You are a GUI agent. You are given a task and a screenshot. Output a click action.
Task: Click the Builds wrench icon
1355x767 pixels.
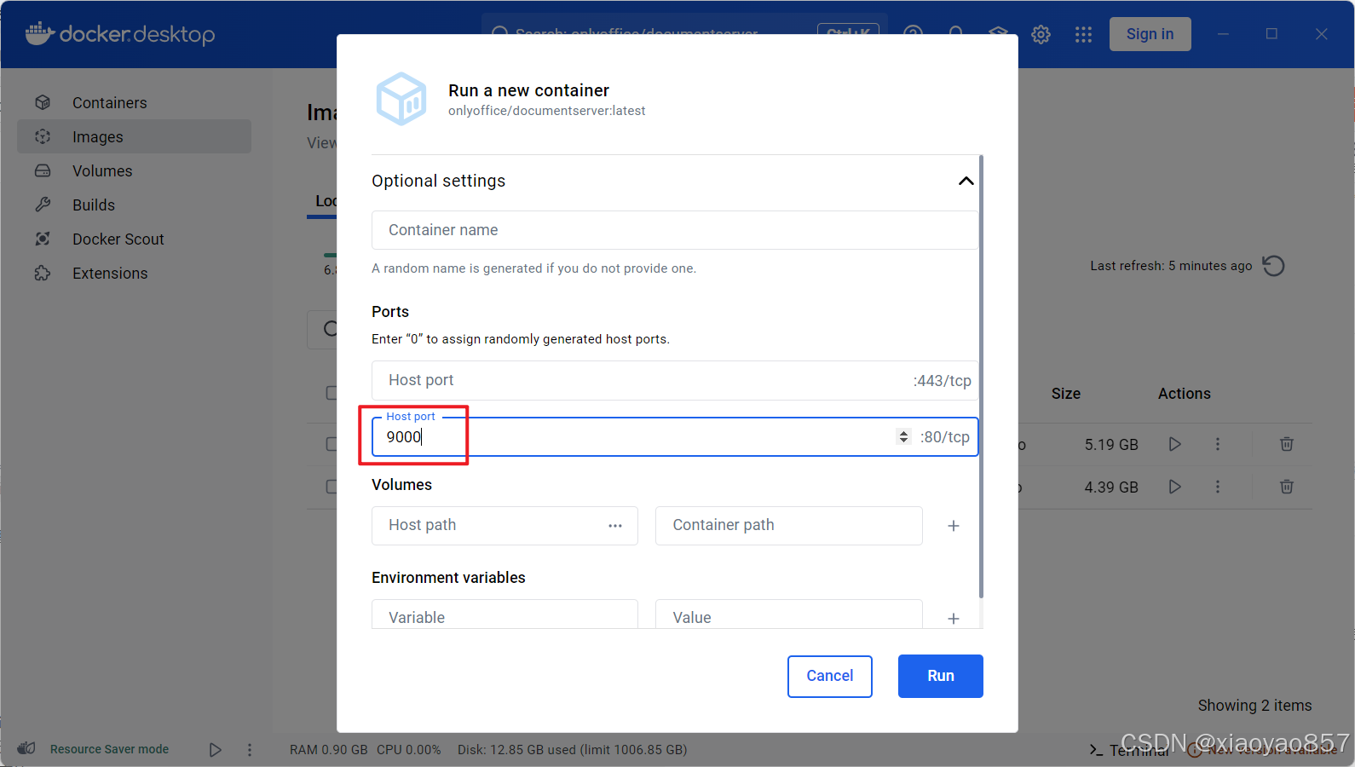click(43, 205)
